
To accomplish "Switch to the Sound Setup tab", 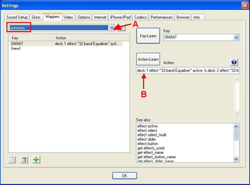I will pos(17,17).
